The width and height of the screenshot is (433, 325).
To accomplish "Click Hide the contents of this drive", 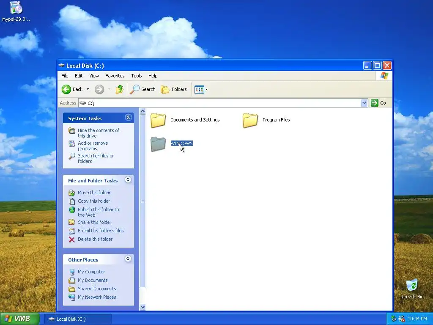I will tap(99, 133).
